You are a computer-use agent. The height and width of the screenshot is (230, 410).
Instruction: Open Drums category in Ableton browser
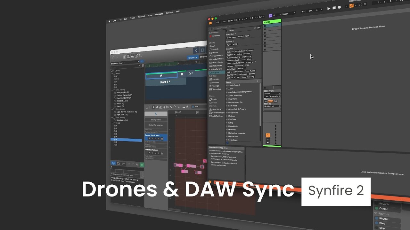click(x=215, y=52)
